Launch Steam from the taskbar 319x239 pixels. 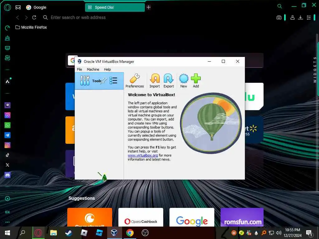[69, 233]
